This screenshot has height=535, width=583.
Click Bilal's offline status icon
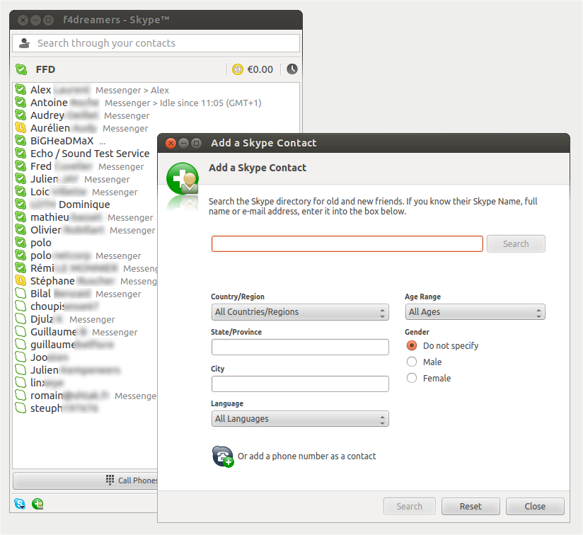(x=21, y=294)
